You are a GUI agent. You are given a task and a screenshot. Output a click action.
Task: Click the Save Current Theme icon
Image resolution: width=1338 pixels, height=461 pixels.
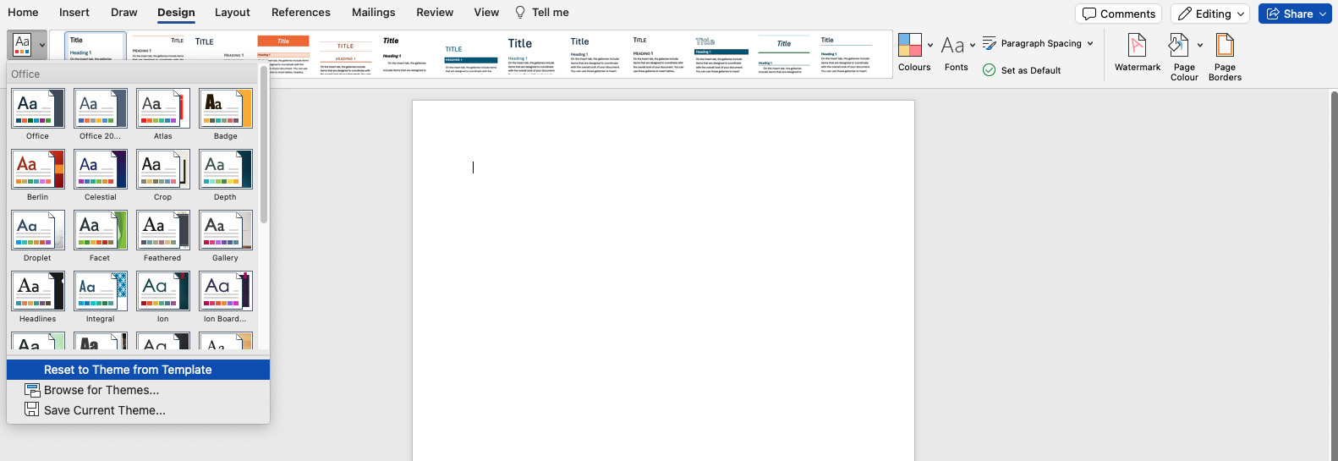[x=32, y=410]
